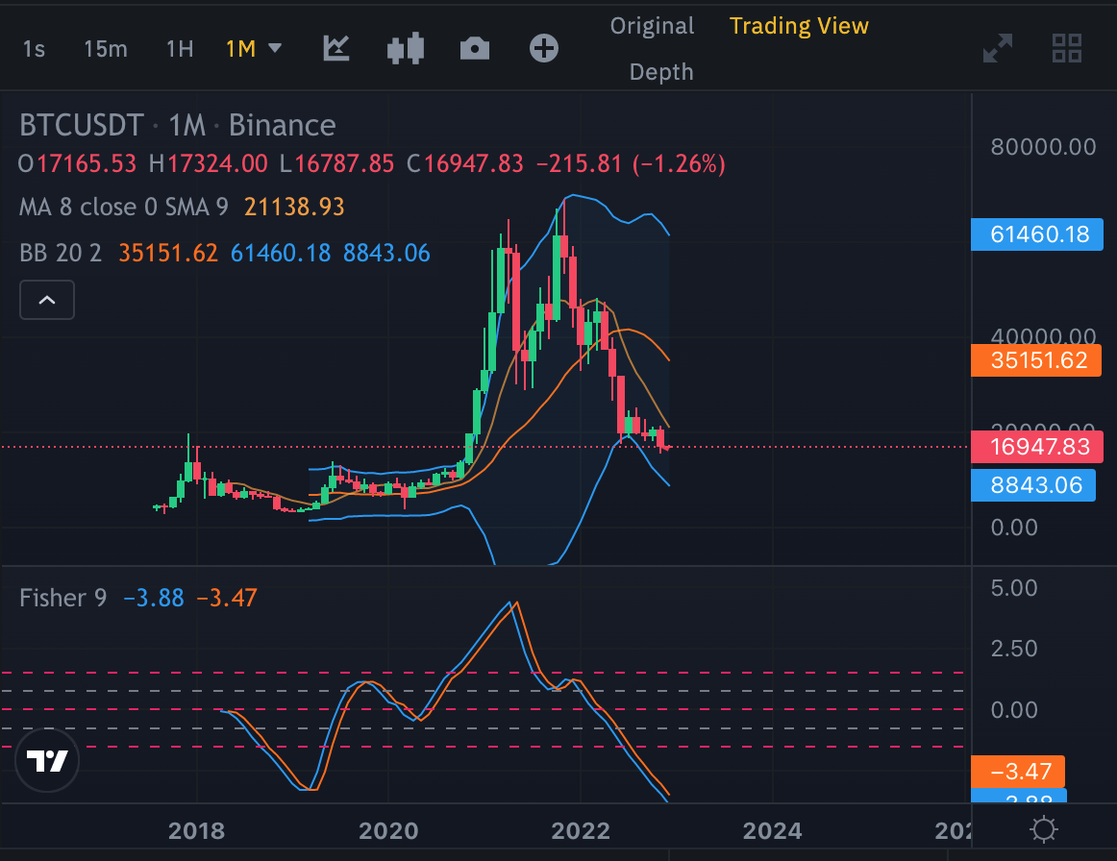Screen dimensions: 1117x861
Task: Click the 35151.62 orange price label
Action: point(1036,360)
